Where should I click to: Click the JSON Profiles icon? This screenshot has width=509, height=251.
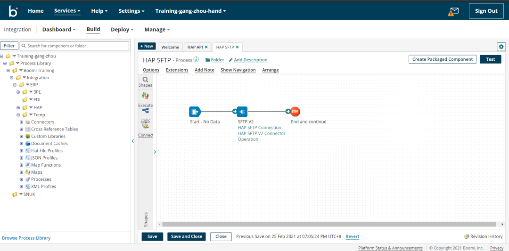(28, 158)
